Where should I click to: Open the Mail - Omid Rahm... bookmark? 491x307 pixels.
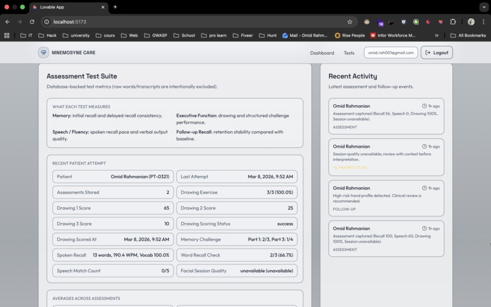tap(305, 35)
